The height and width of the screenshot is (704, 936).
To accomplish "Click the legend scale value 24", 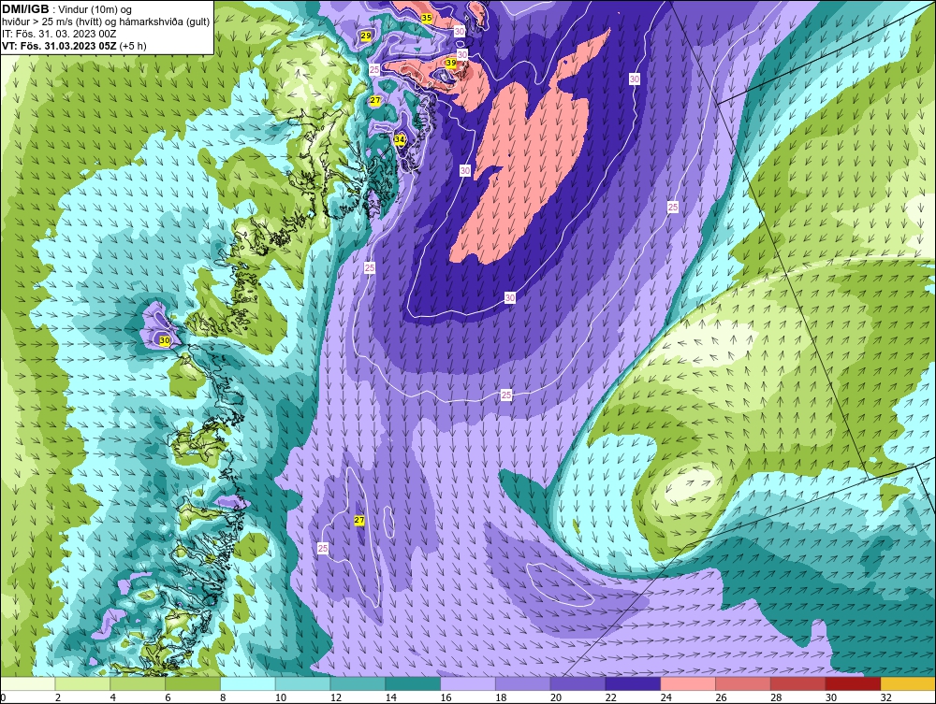I will coord(665,697).
